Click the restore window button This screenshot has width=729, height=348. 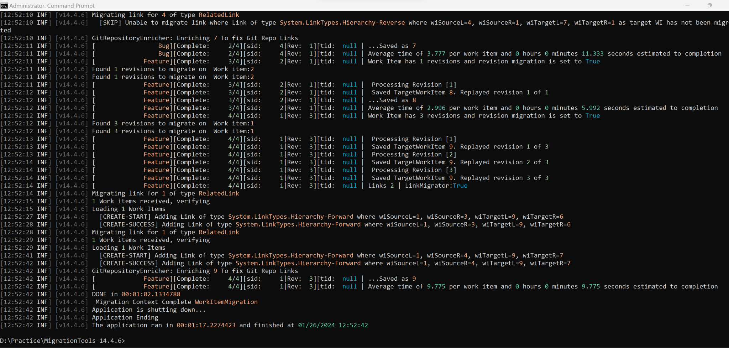pos(709,5)
